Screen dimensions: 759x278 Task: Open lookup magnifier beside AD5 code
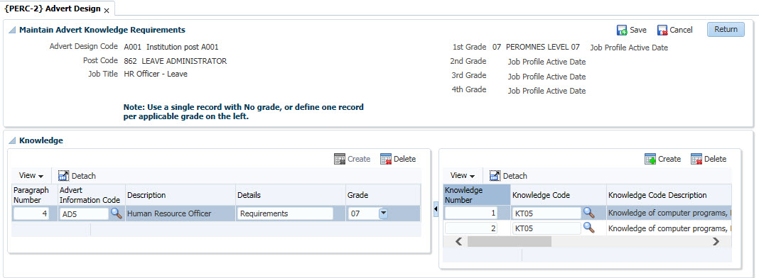click(x=116, y=213)
